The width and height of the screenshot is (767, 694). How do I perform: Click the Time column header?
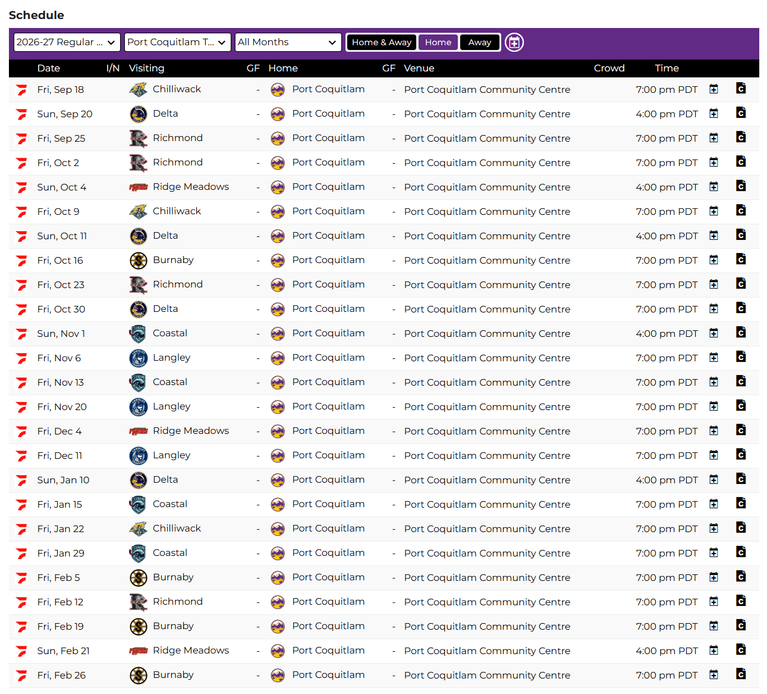tap(667, 68)
